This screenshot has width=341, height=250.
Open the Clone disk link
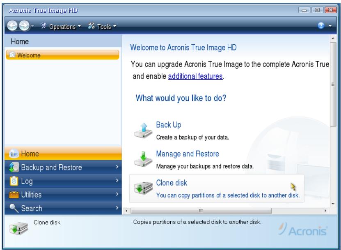[x=172, y=183]
